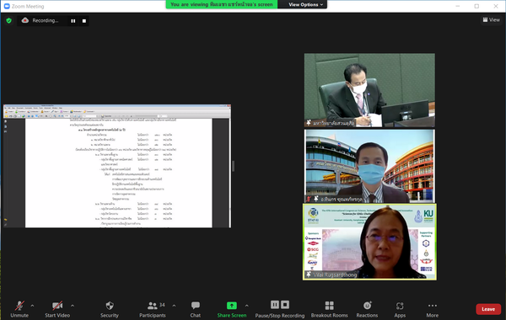Pause the recording at top left
Screen dimensions: 506x320
pyautogui.click(x=73, y=21)
